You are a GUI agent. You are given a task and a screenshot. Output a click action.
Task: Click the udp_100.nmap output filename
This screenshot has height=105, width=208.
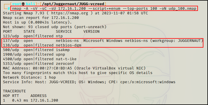point(182,9)
